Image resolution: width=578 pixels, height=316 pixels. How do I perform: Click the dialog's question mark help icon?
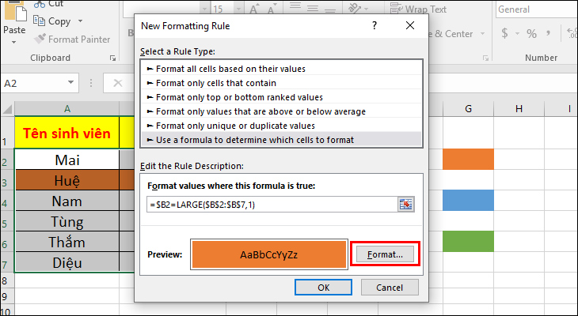(x=373, y=25)
